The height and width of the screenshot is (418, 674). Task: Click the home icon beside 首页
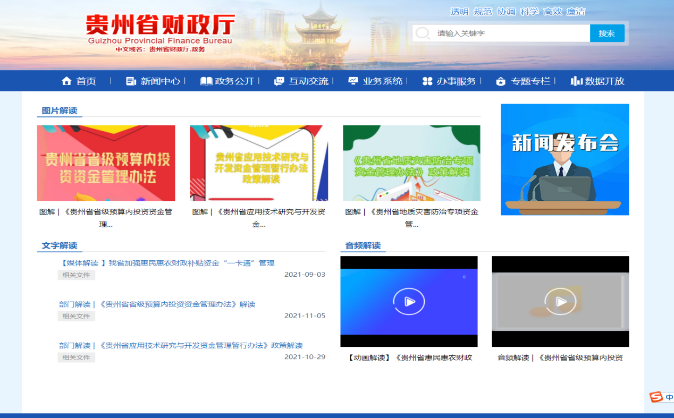[x=66, y=81]
